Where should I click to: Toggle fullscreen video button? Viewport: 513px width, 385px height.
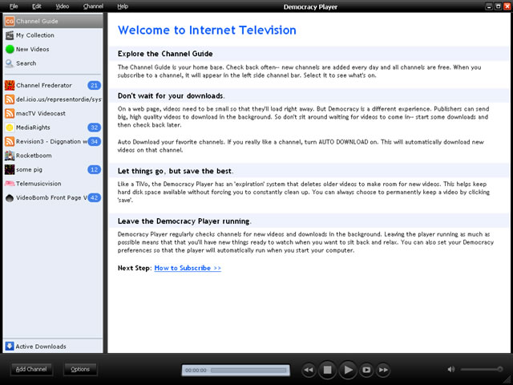(x=366, y=370)
